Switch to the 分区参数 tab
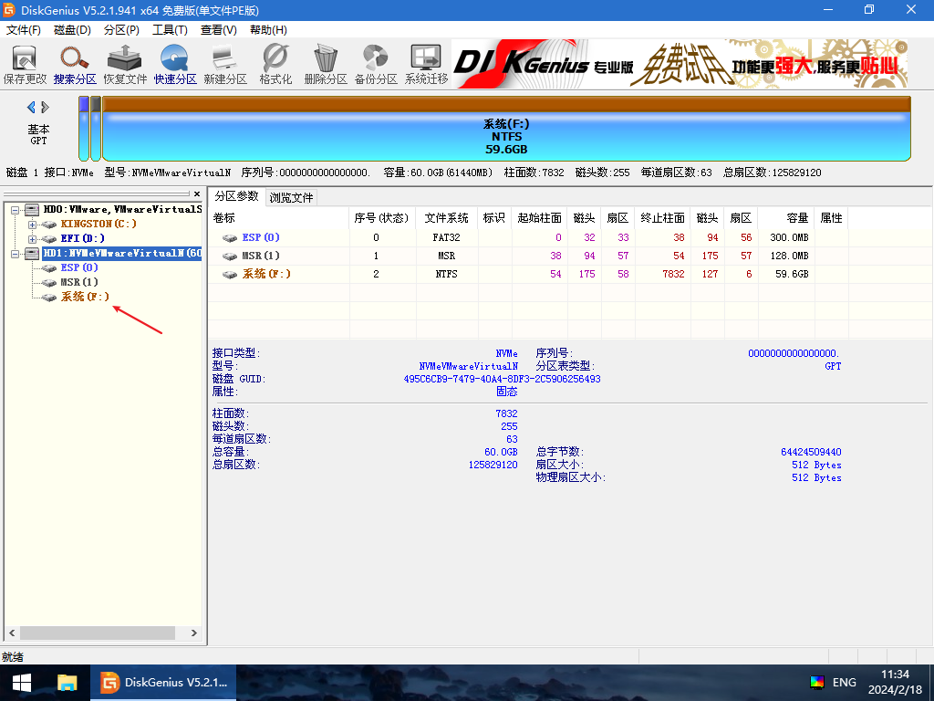Image resolution: width=934 pixels, height=701 pixels. pyautogui.click(x=236, y=196)
